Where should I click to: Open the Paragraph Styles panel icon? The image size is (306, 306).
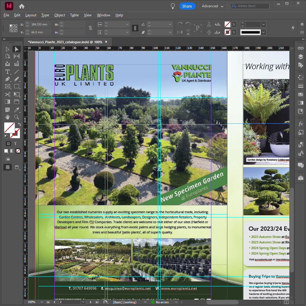pyautogui.click(x=301, y=145)
